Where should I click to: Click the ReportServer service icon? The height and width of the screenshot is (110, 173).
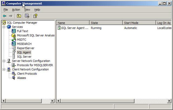point(14,48)
